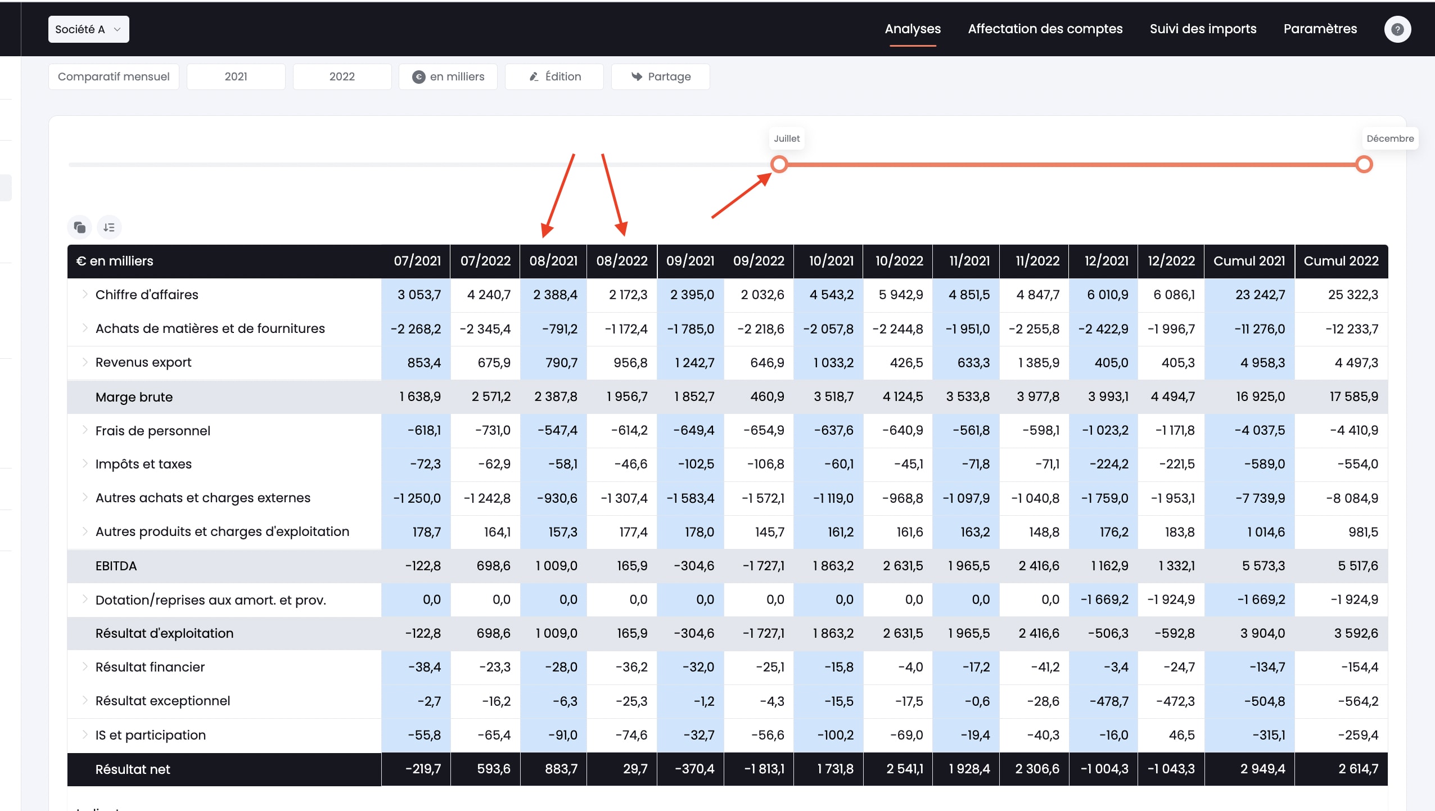The image size is (1435, 811).
Task: Select the 2021 year selector
Action: point(236,76)
